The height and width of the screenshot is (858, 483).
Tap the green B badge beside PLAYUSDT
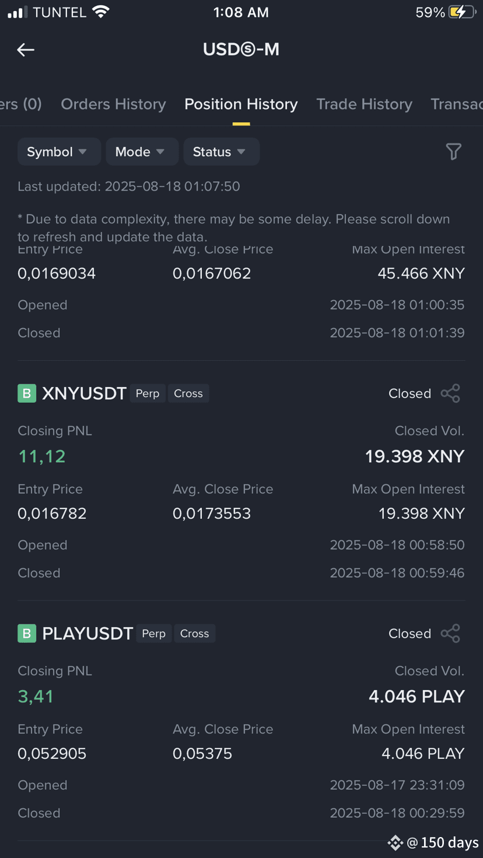point(27,634)
